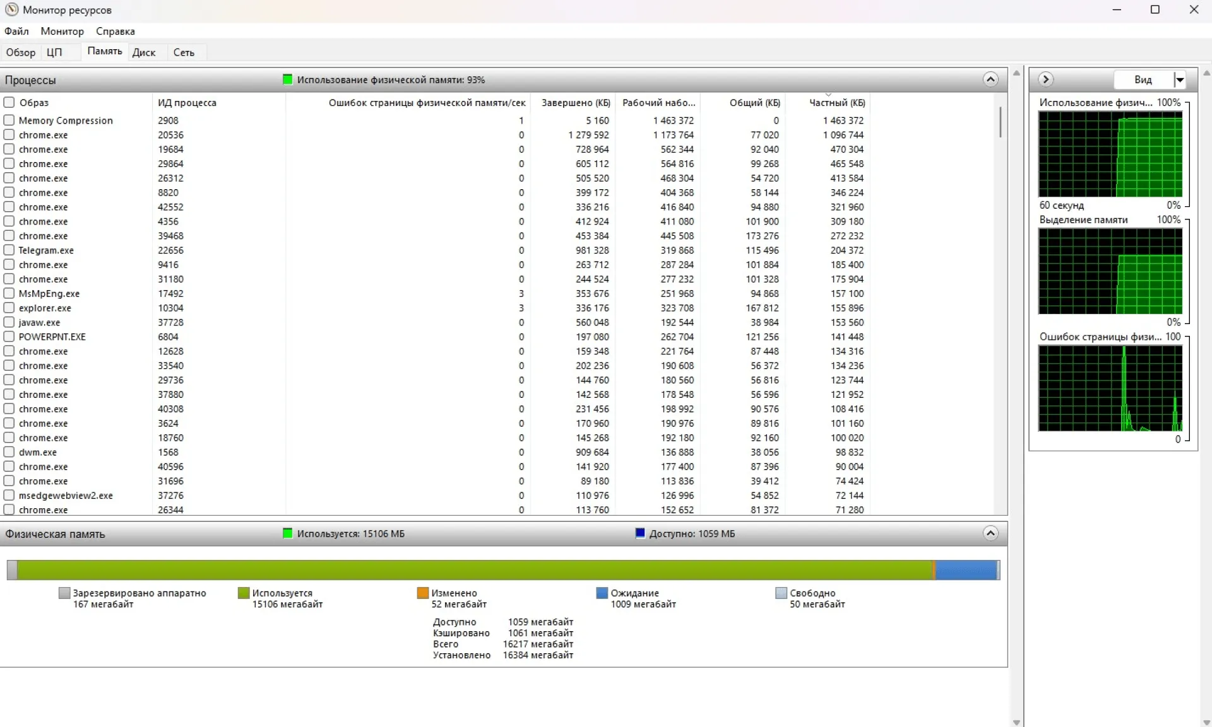Sort by Частный (КБ) column header
The width and height of the screenshot is (1212, 727).
click(836, 103)
